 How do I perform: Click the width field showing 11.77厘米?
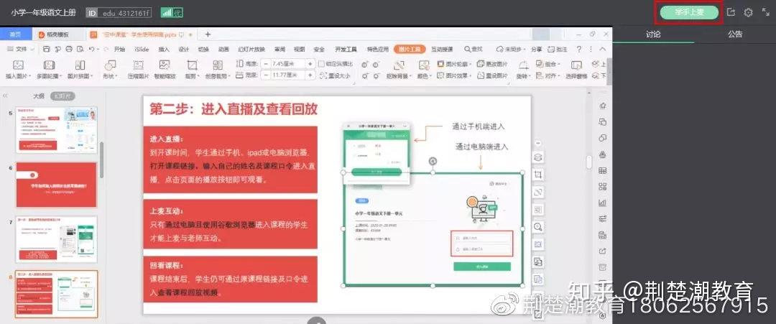[x=287, y=75]
